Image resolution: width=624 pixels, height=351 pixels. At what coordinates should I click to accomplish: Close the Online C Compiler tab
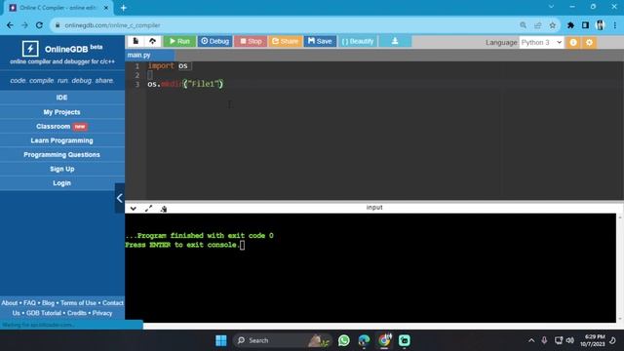pyautogui.click(x=106, y=8)
